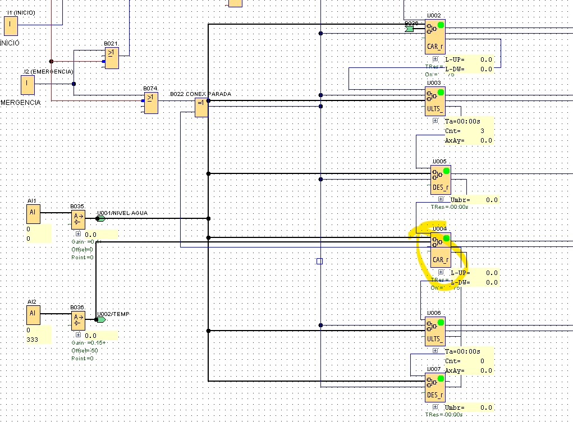573x426 pixels.
Task: Expand parameter box below U003 block
Action: coord(435,121)
